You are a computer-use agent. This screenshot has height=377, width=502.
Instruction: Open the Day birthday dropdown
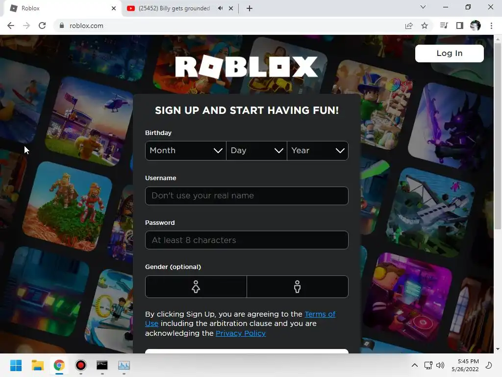256,150
